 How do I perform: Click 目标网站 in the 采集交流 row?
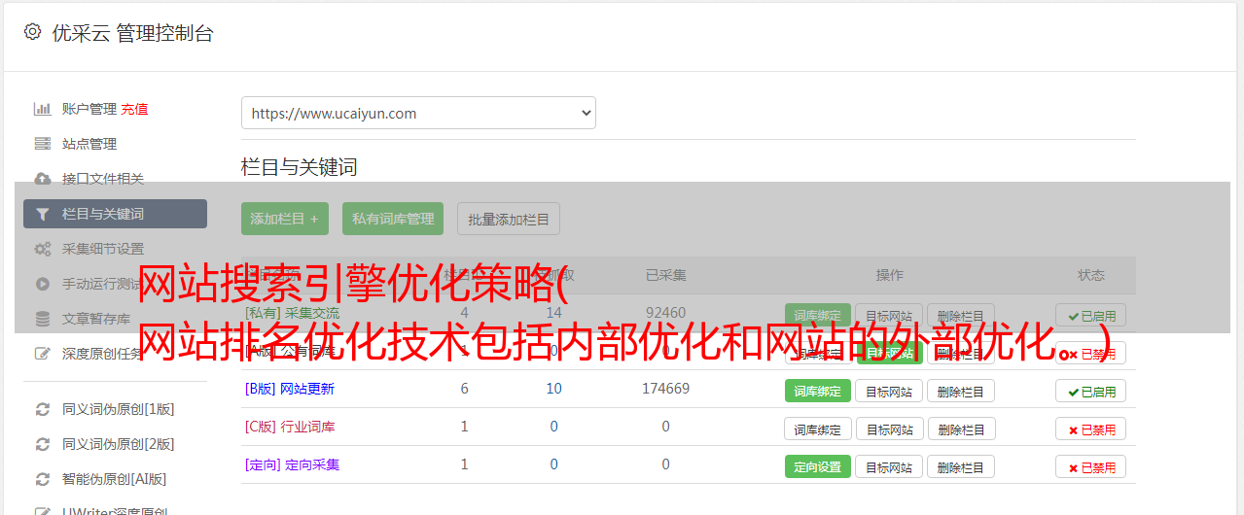[x=889, y=315]
